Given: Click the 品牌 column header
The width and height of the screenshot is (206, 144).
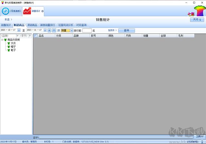Looking at the screenshot, I should pyautogui.click(x=81, y=36).
